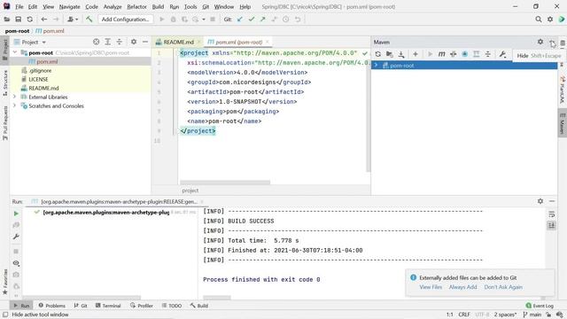Hide Project panel with minus icon

pos(145,42)
